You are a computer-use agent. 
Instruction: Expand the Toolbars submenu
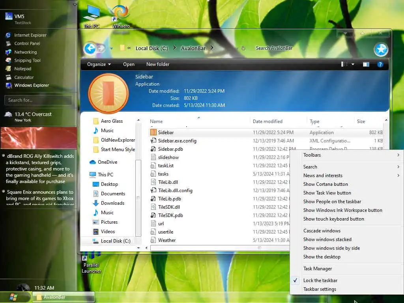click(347, 155)
